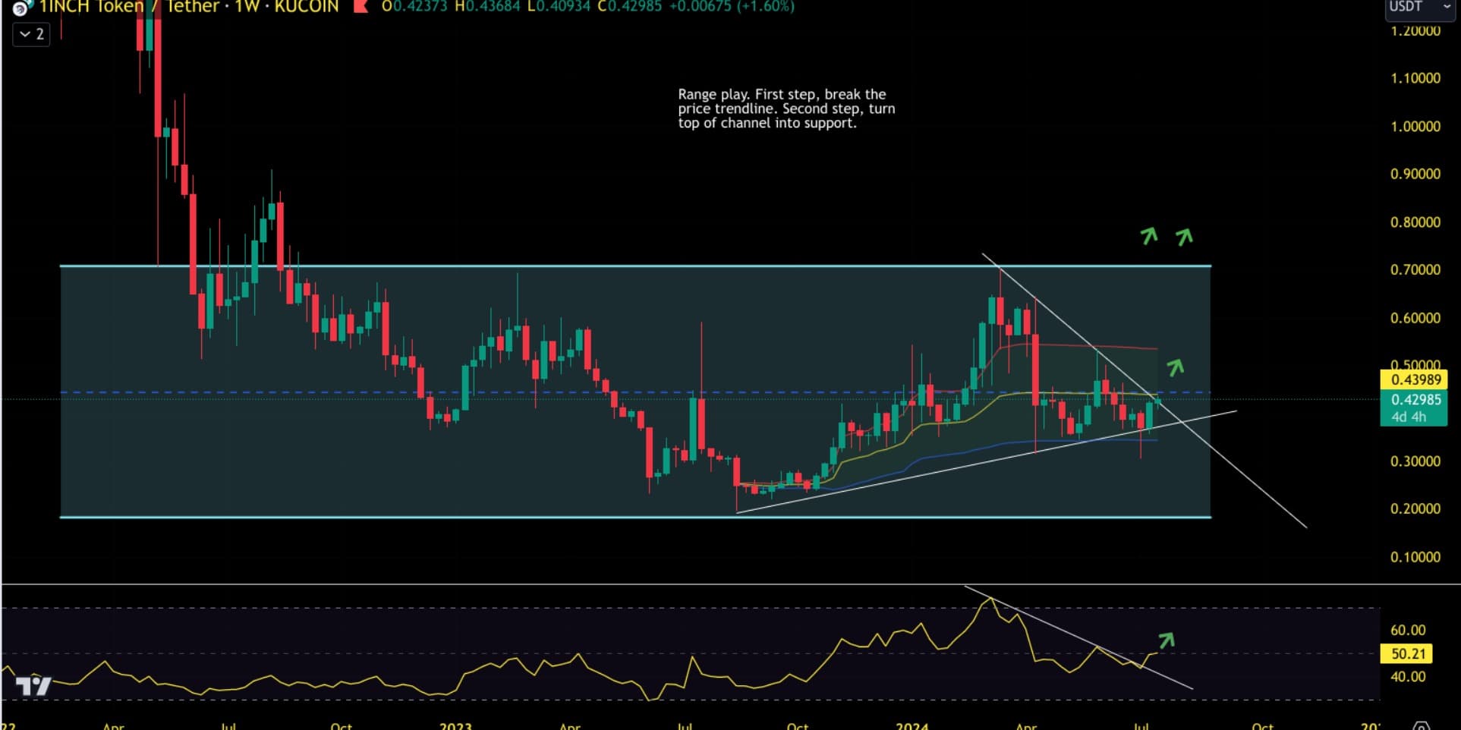The height and width of the screenshot is (730, 1461).
Task: Click the low price value L0.40934
Action: coord(559,7)
